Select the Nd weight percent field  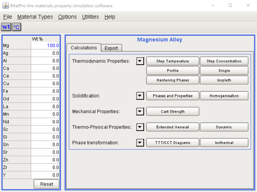[x=45, y=122]
